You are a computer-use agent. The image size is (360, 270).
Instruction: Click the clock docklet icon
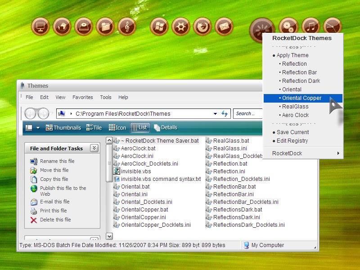pos(333,26)
